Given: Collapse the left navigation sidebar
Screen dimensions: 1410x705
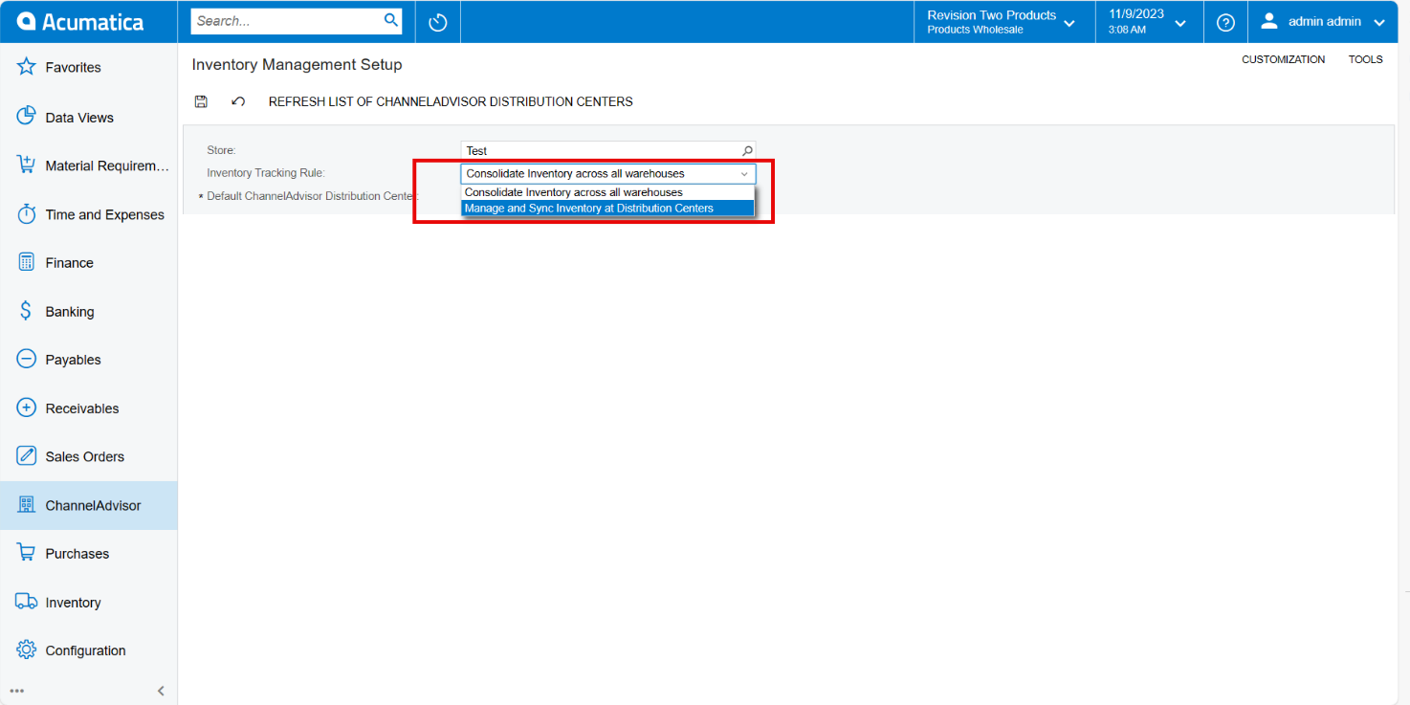Looking at the screenshot, I should click(x=160, y=690).
